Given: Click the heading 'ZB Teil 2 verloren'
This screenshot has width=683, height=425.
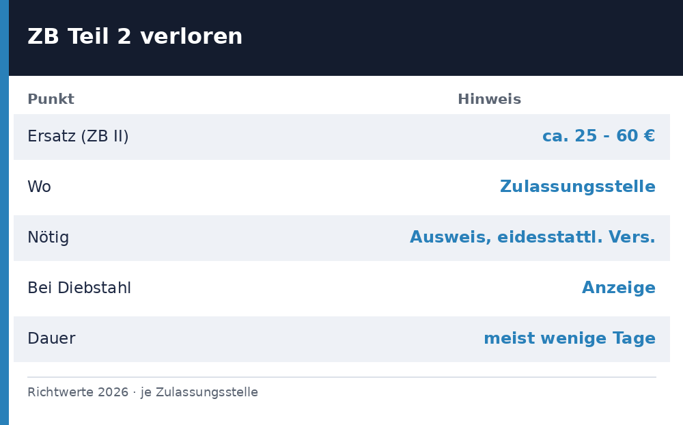Looking at the screenshot, I should pyautogui.click(x=135, y=36).
